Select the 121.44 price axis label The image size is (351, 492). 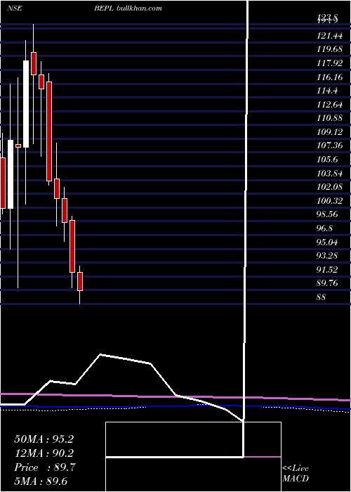click(329, 36)
